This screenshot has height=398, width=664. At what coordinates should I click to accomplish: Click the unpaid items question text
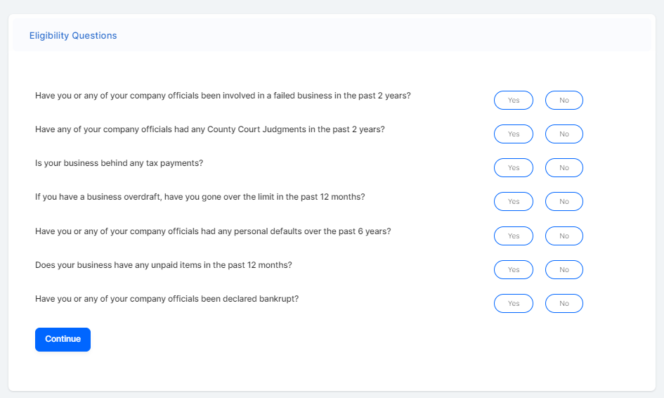pos(163,265)
